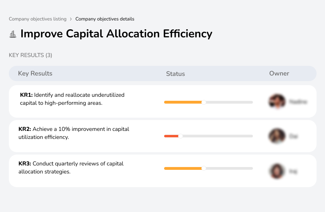This screenshot has height=212, width=325.
Task: Open the KR3 owner's avatar photo
Action: [277, 171]
